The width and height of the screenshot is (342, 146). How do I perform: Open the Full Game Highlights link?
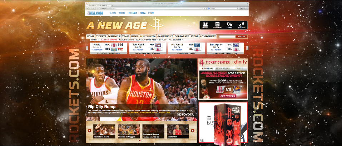click(x=147, y=113)
